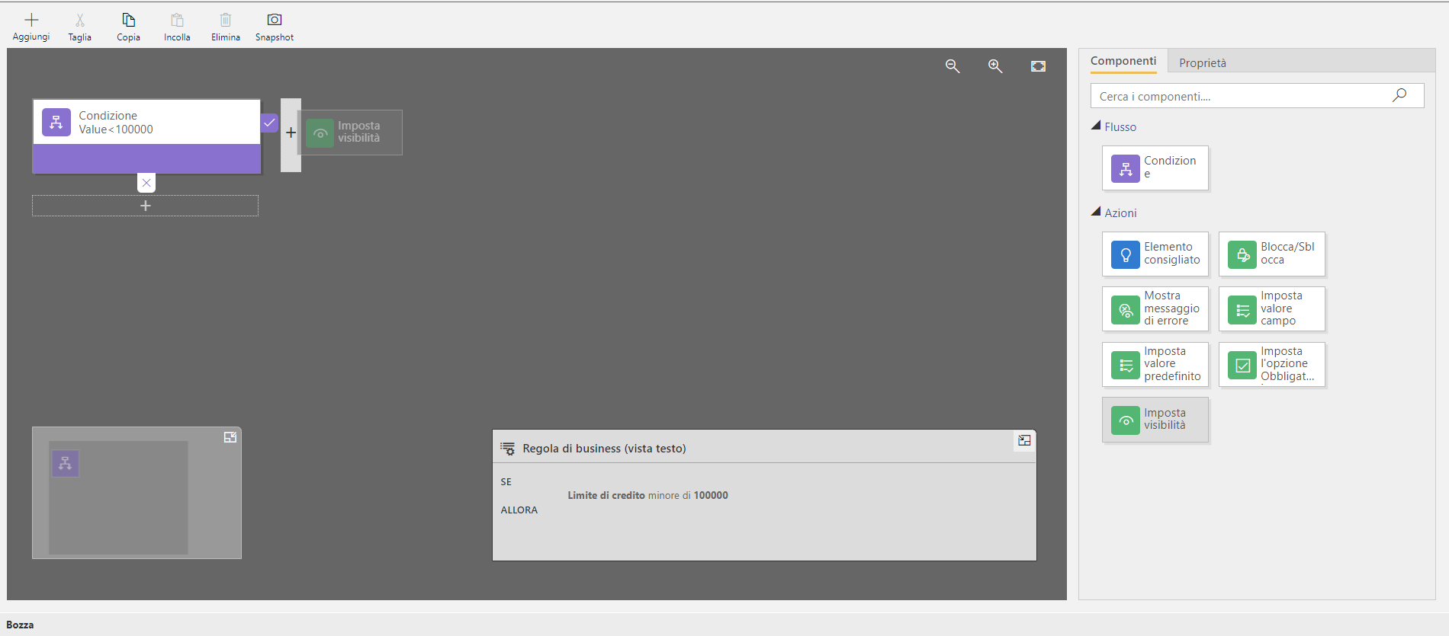Select Imposta l'opzione Obbligat... component
Image resolution: width=1449 pixels, height=636 pixels.
(1272, 364)
